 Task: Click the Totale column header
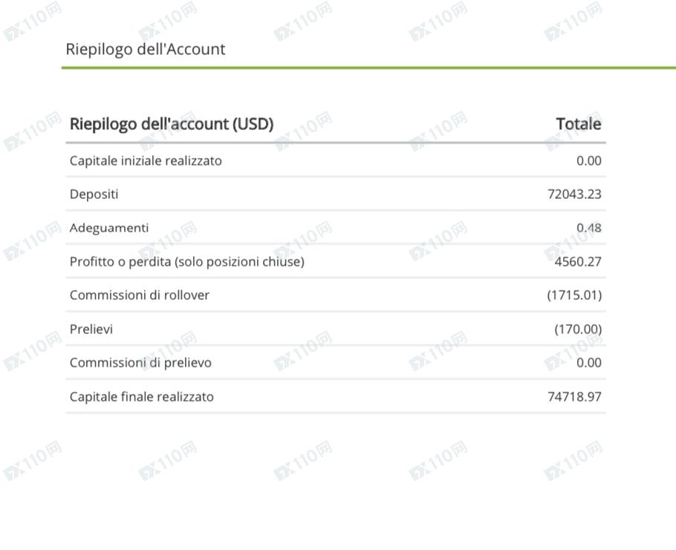[x=579, y=124]
